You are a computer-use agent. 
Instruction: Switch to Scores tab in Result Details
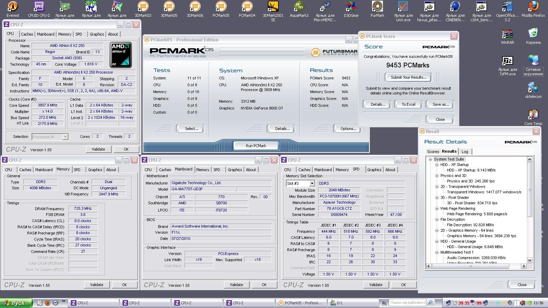click(x=433, y=152)
